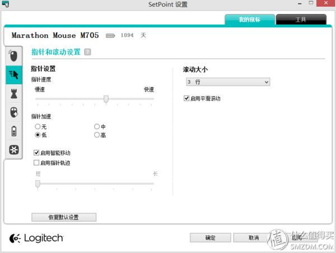Open the chess rook game settings icon
This screenshot has width=336, height=253.
(x=13, y=93)
